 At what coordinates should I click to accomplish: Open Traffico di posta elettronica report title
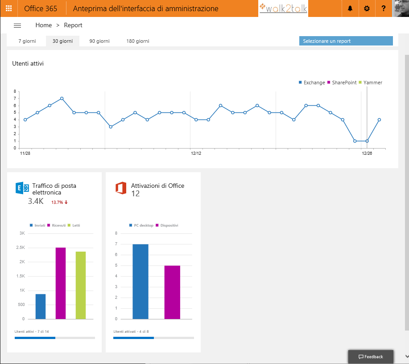tap(54, 189)
